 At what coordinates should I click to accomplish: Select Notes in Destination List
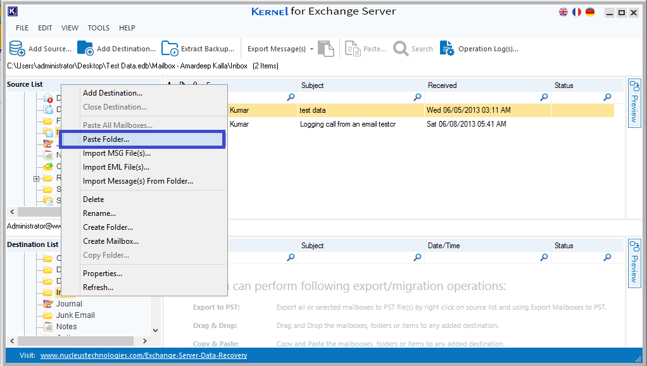(x=66, y=327)
